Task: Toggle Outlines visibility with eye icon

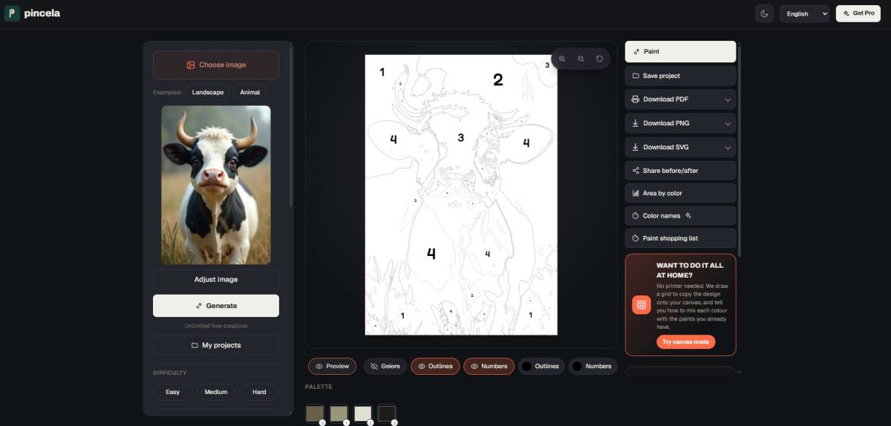Action: pos(435,366)
